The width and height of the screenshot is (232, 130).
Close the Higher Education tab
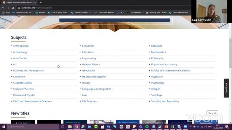[35, 3]
